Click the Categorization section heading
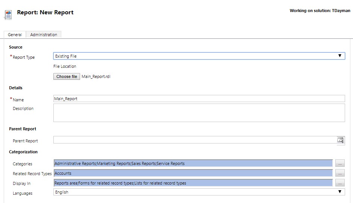 click(23, 152)
